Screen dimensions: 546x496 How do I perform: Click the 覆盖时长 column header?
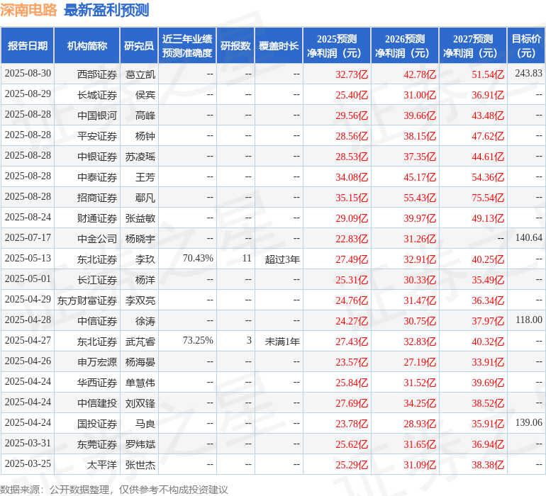coord(278,46)
